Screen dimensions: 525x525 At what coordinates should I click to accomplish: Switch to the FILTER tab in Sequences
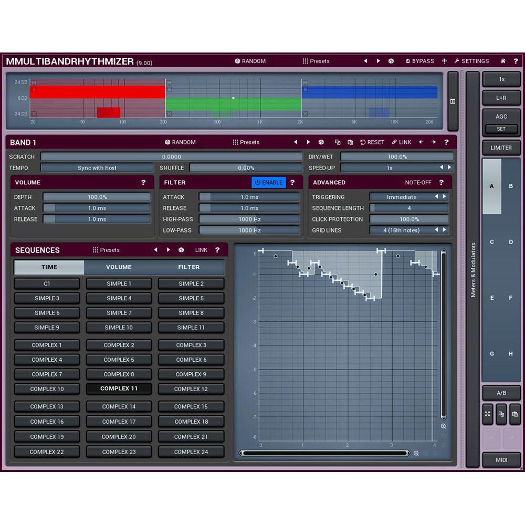189,267
